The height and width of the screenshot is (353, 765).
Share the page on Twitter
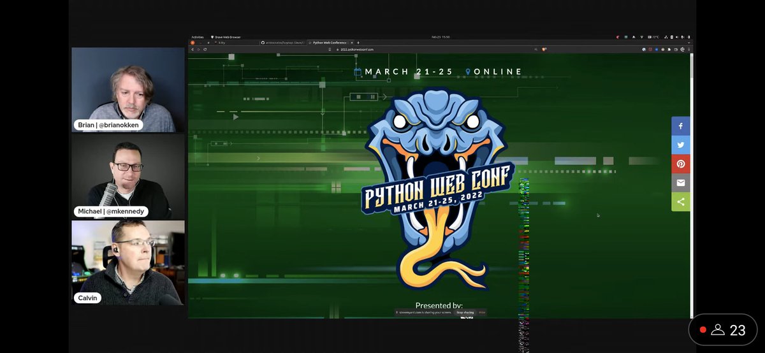(x=680, y=145)
